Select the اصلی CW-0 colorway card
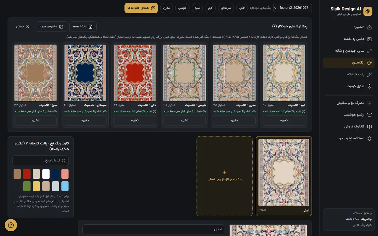This screenshot has width=378, height=236. [284, 176]
